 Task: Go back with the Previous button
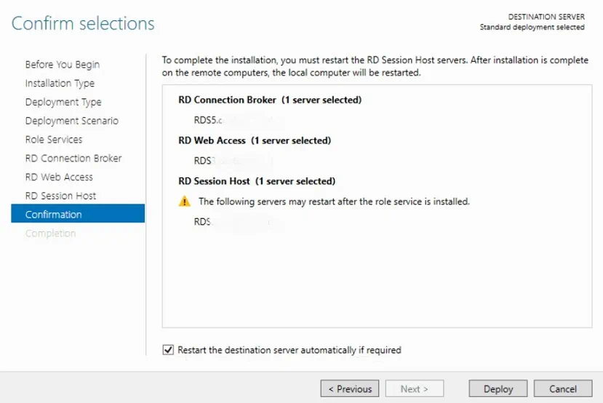(x=350, y=388)
